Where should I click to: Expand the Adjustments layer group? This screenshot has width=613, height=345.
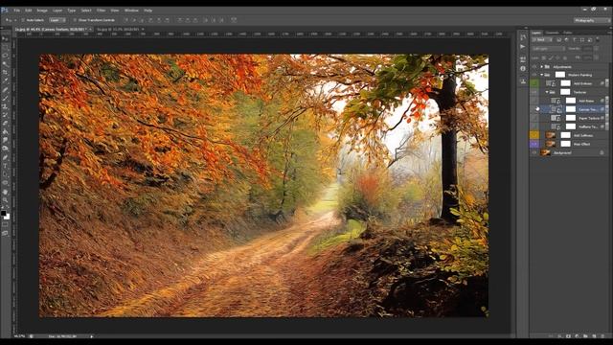[542, 67]
